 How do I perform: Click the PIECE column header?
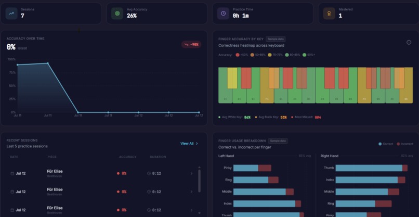coord(52,157)
